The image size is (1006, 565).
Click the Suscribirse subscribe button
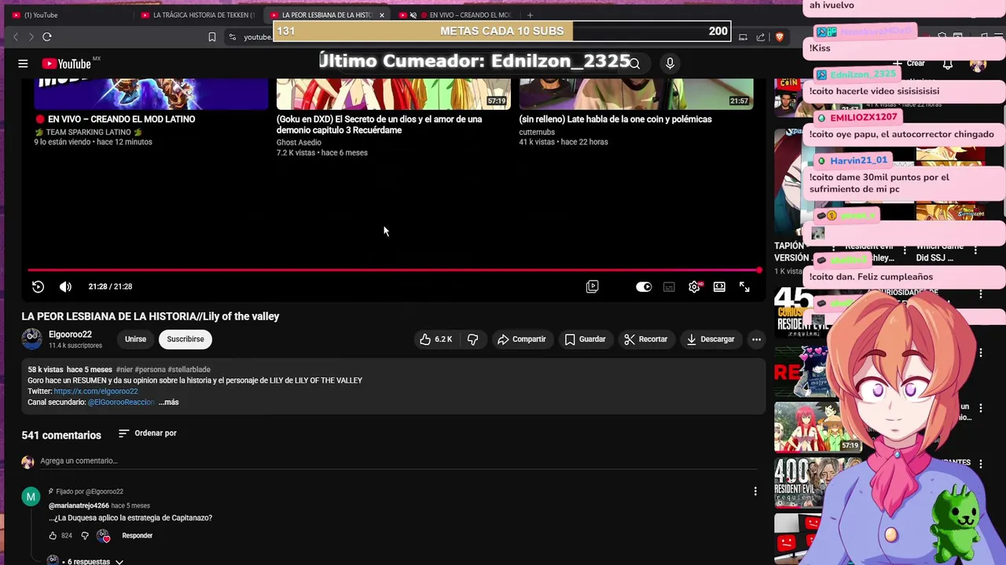coord(185,339)
